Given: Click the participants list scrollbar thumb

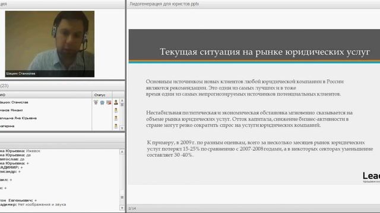Looking at the screenshot, I should point(122,105).
